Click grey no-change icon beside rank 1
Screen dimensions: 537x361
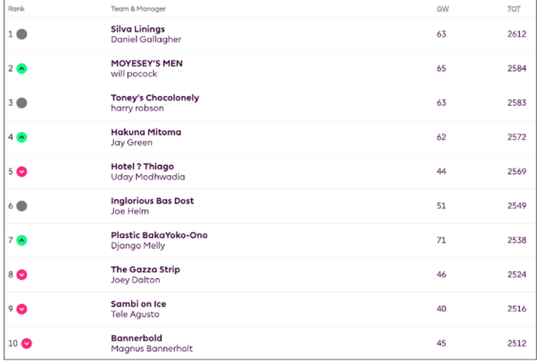coord(21,34)
